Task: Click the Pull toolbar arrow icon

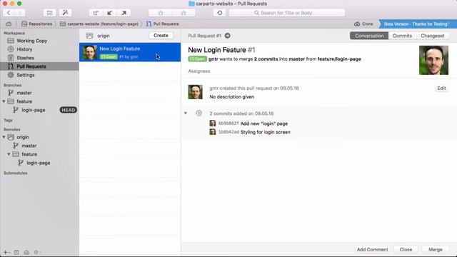Action: [x=109, y=13]
